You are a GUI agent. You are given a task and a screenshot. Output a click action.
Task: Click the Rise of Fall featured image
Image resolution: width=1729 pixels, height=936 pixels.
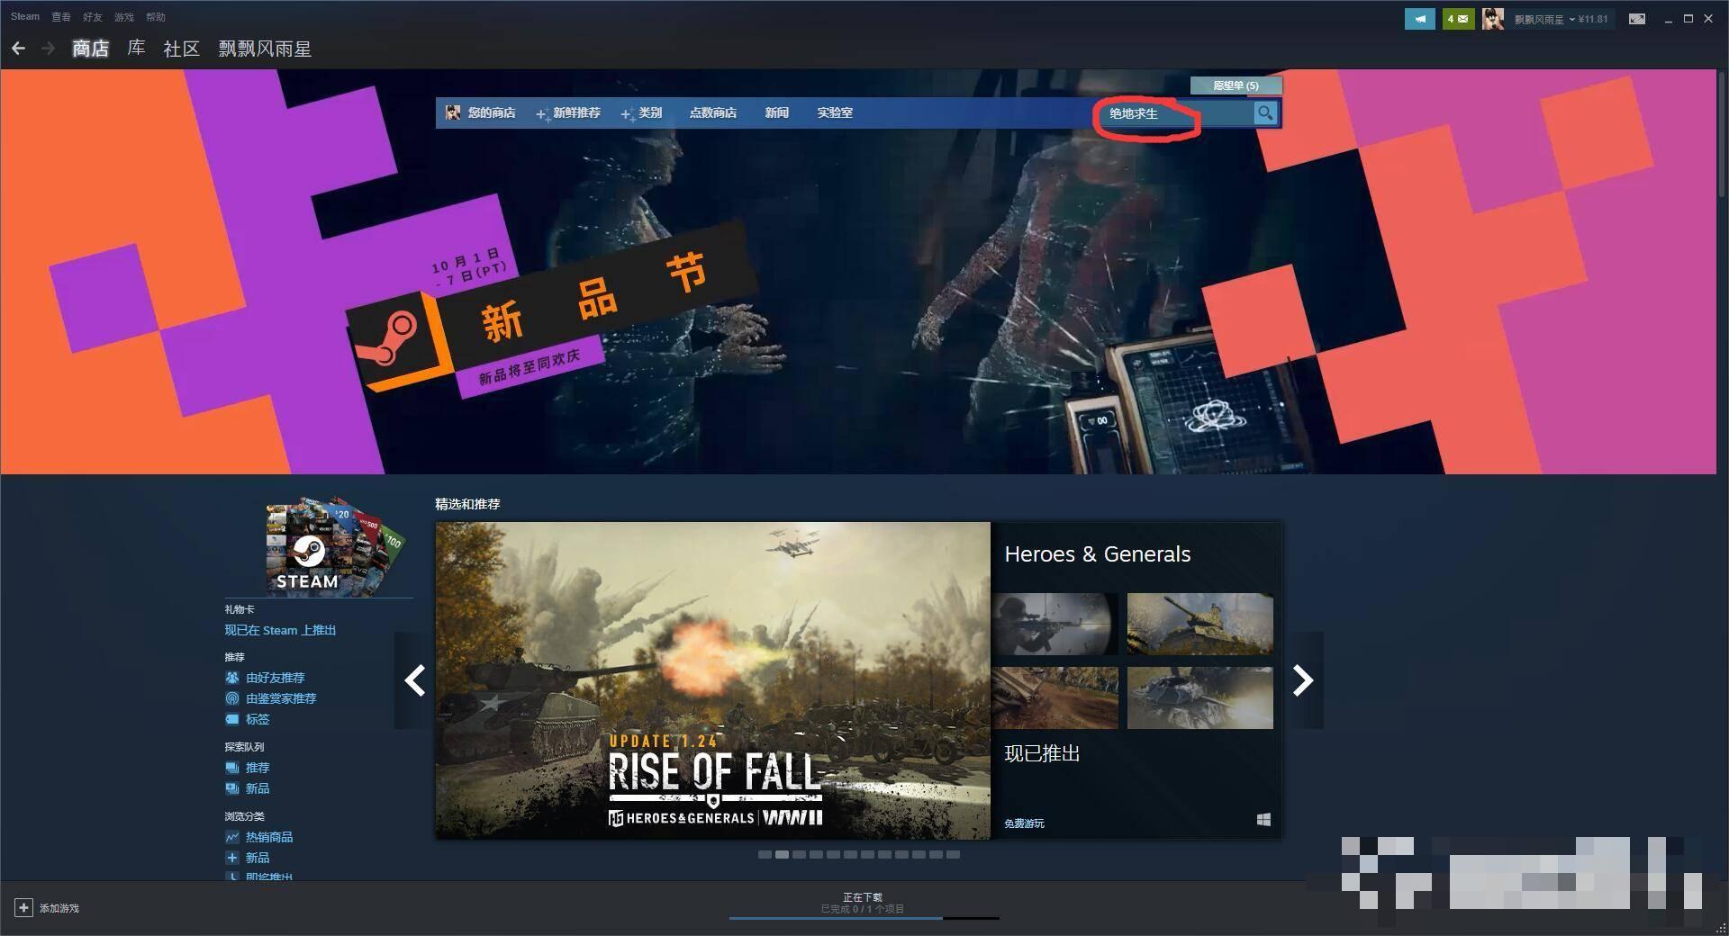[x=712, y=680]
